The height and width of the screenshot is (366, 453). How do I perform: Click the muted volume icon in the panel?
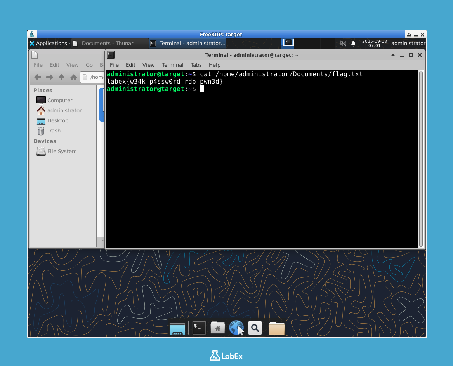pyautogui.click(x=343, y=44)
